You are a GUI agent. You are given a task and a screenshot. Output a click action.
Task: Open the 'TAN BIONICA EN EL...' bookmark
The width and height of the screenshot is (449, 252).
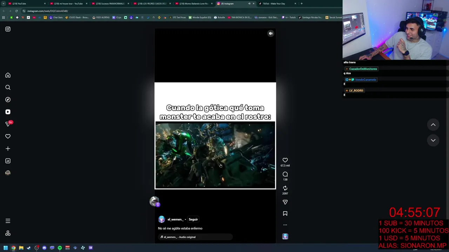click(x=240, y=17)
